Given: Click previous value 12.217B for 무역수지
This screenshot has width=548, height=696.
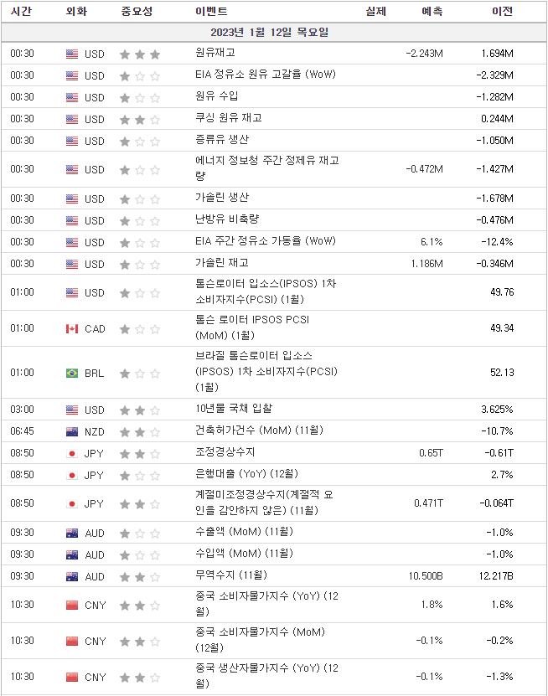Looking at the screenshot, I should pyautogui.click(x=496, y=576).
